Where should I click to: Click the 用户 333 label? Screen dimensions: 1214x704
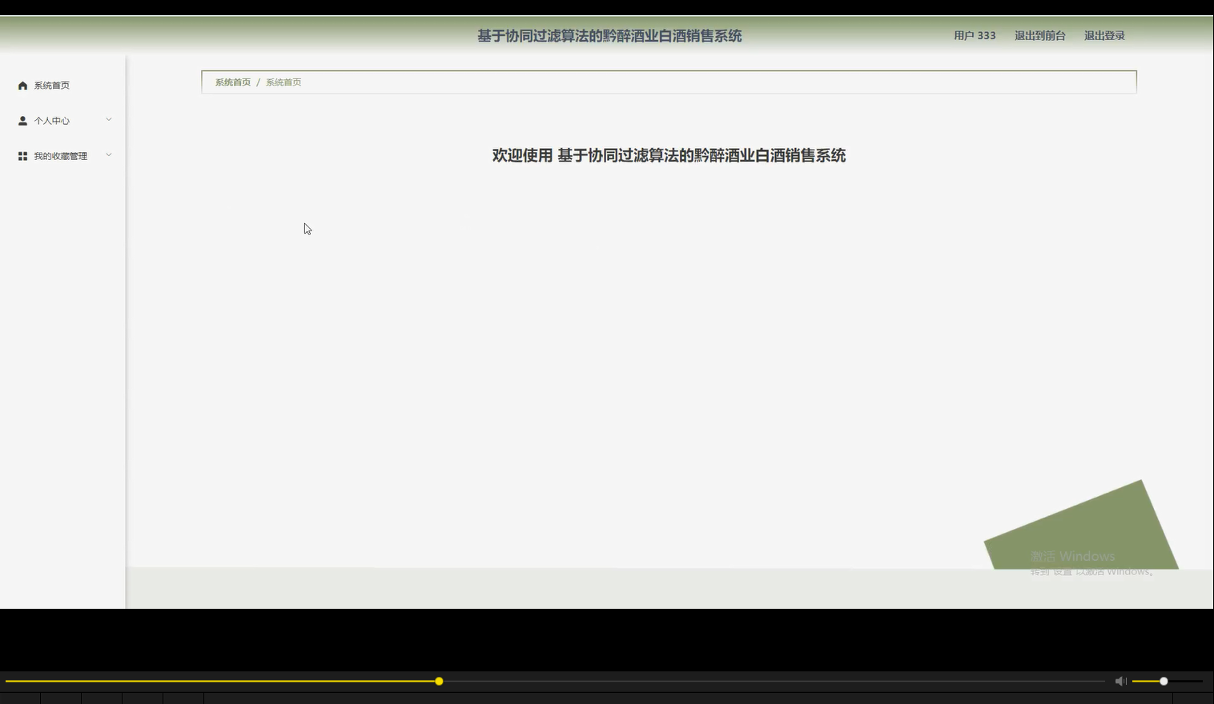(x=975, y=35)
